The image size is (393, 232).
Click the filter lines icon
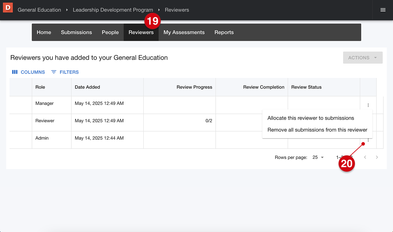(x=54, y=72)
